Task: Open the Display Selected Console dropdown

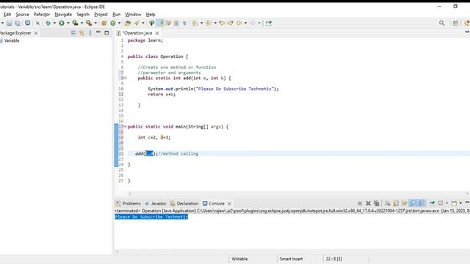Action: [446, 203]
